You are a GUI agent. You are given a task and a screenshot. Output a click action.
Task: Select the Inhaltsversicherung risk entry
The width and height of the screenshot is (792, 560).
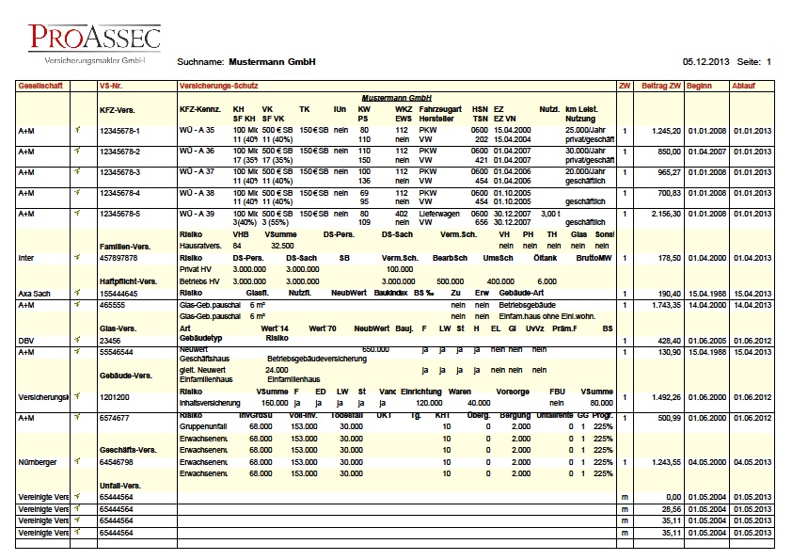tap(210, 404)
